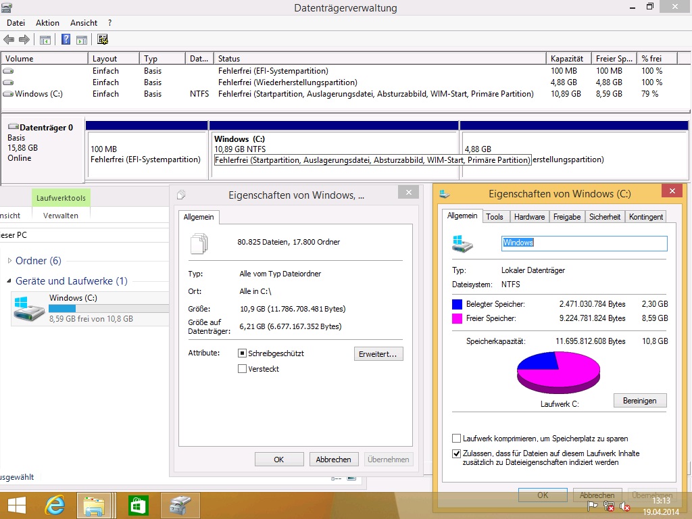Sort by the % frei column header
Screen dimensions: 692x519
point(657,58)
